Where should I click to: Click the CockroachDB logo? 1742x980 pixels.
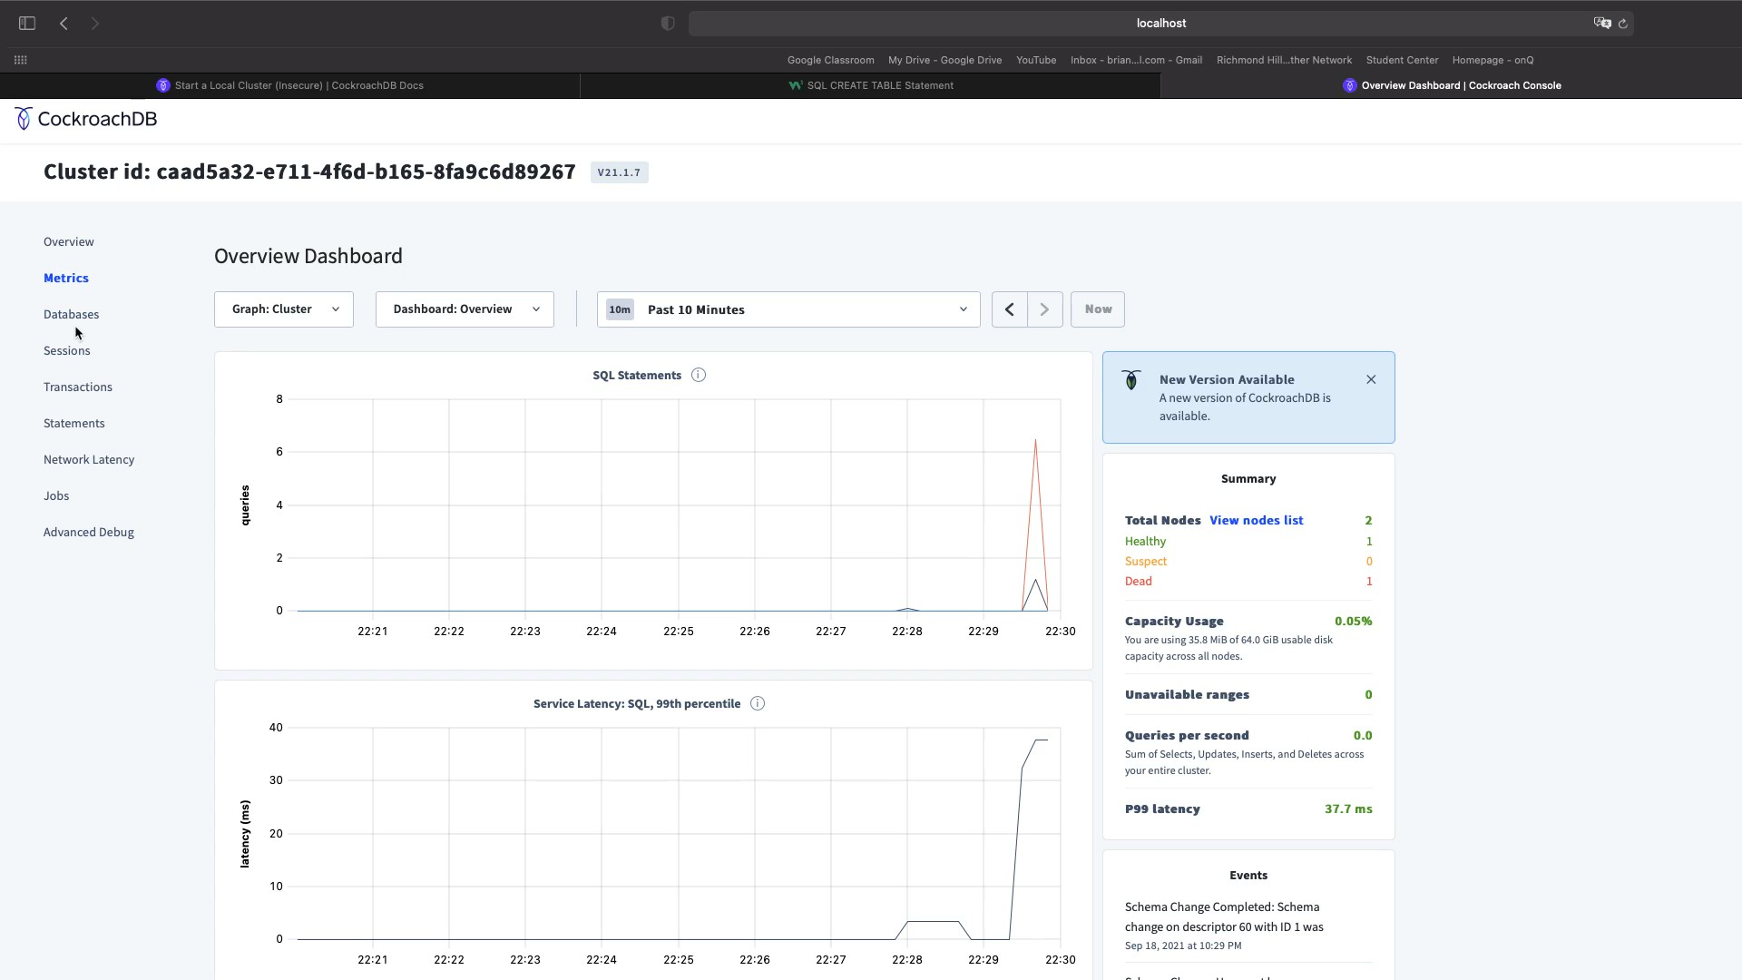coord(86,119)
